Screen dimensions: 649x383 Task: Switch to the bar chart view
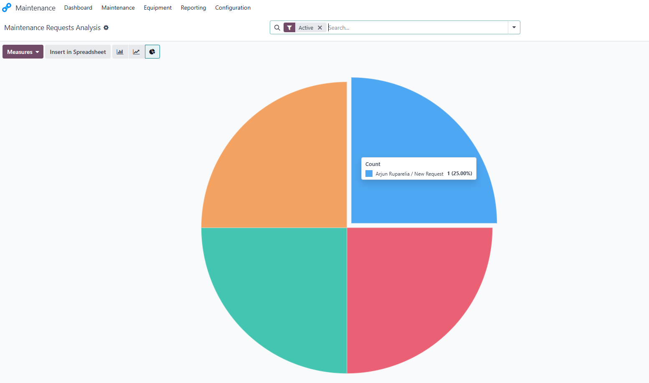120,51
